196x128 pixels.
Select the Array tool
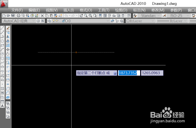8,45
